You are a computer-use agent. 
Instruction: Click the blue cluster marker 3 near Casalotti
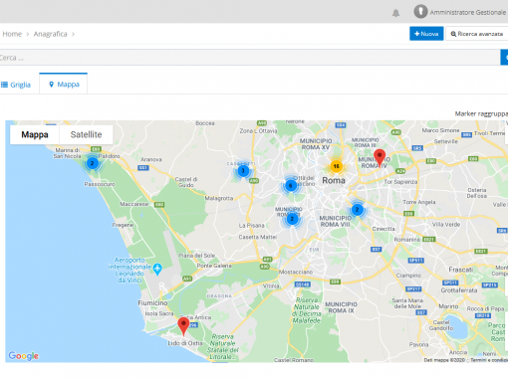tap(243, 171)
